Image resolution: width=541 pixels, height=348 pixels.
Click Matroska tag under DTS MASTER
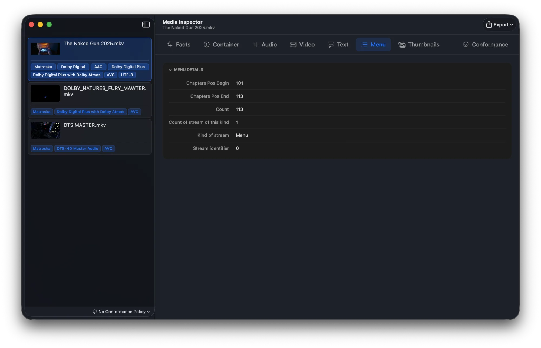(x=42, y=148)
